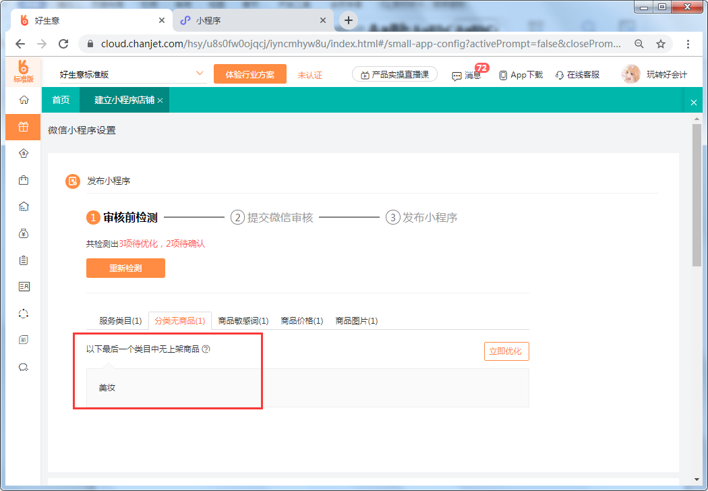Viewport: 708px width, 491px height.
Task: Open the 'new' badge sidebar icon
Action: point(24,340)
